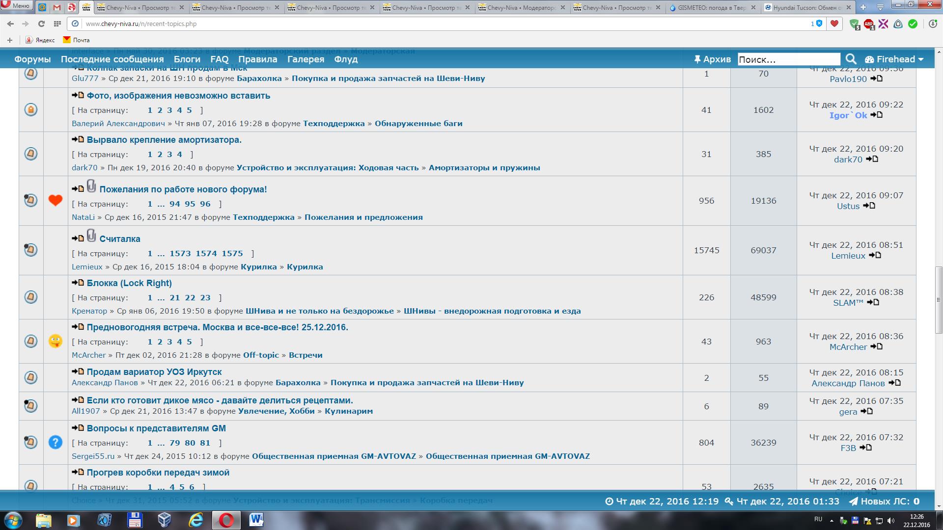The image size is (943, 530).
Task: Click the blocked-content shield in address bar
Action: click(819, 24)
